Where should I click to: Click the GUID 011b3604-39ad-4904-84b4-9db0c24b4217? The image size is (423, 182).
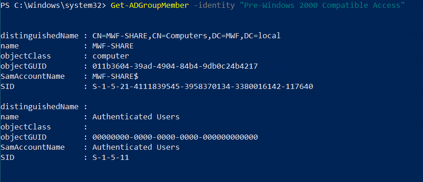click(x=175, y=66)
